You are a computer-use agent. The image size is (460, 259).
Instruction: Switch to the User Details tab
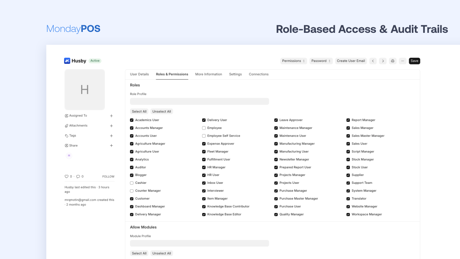point(139,74)
